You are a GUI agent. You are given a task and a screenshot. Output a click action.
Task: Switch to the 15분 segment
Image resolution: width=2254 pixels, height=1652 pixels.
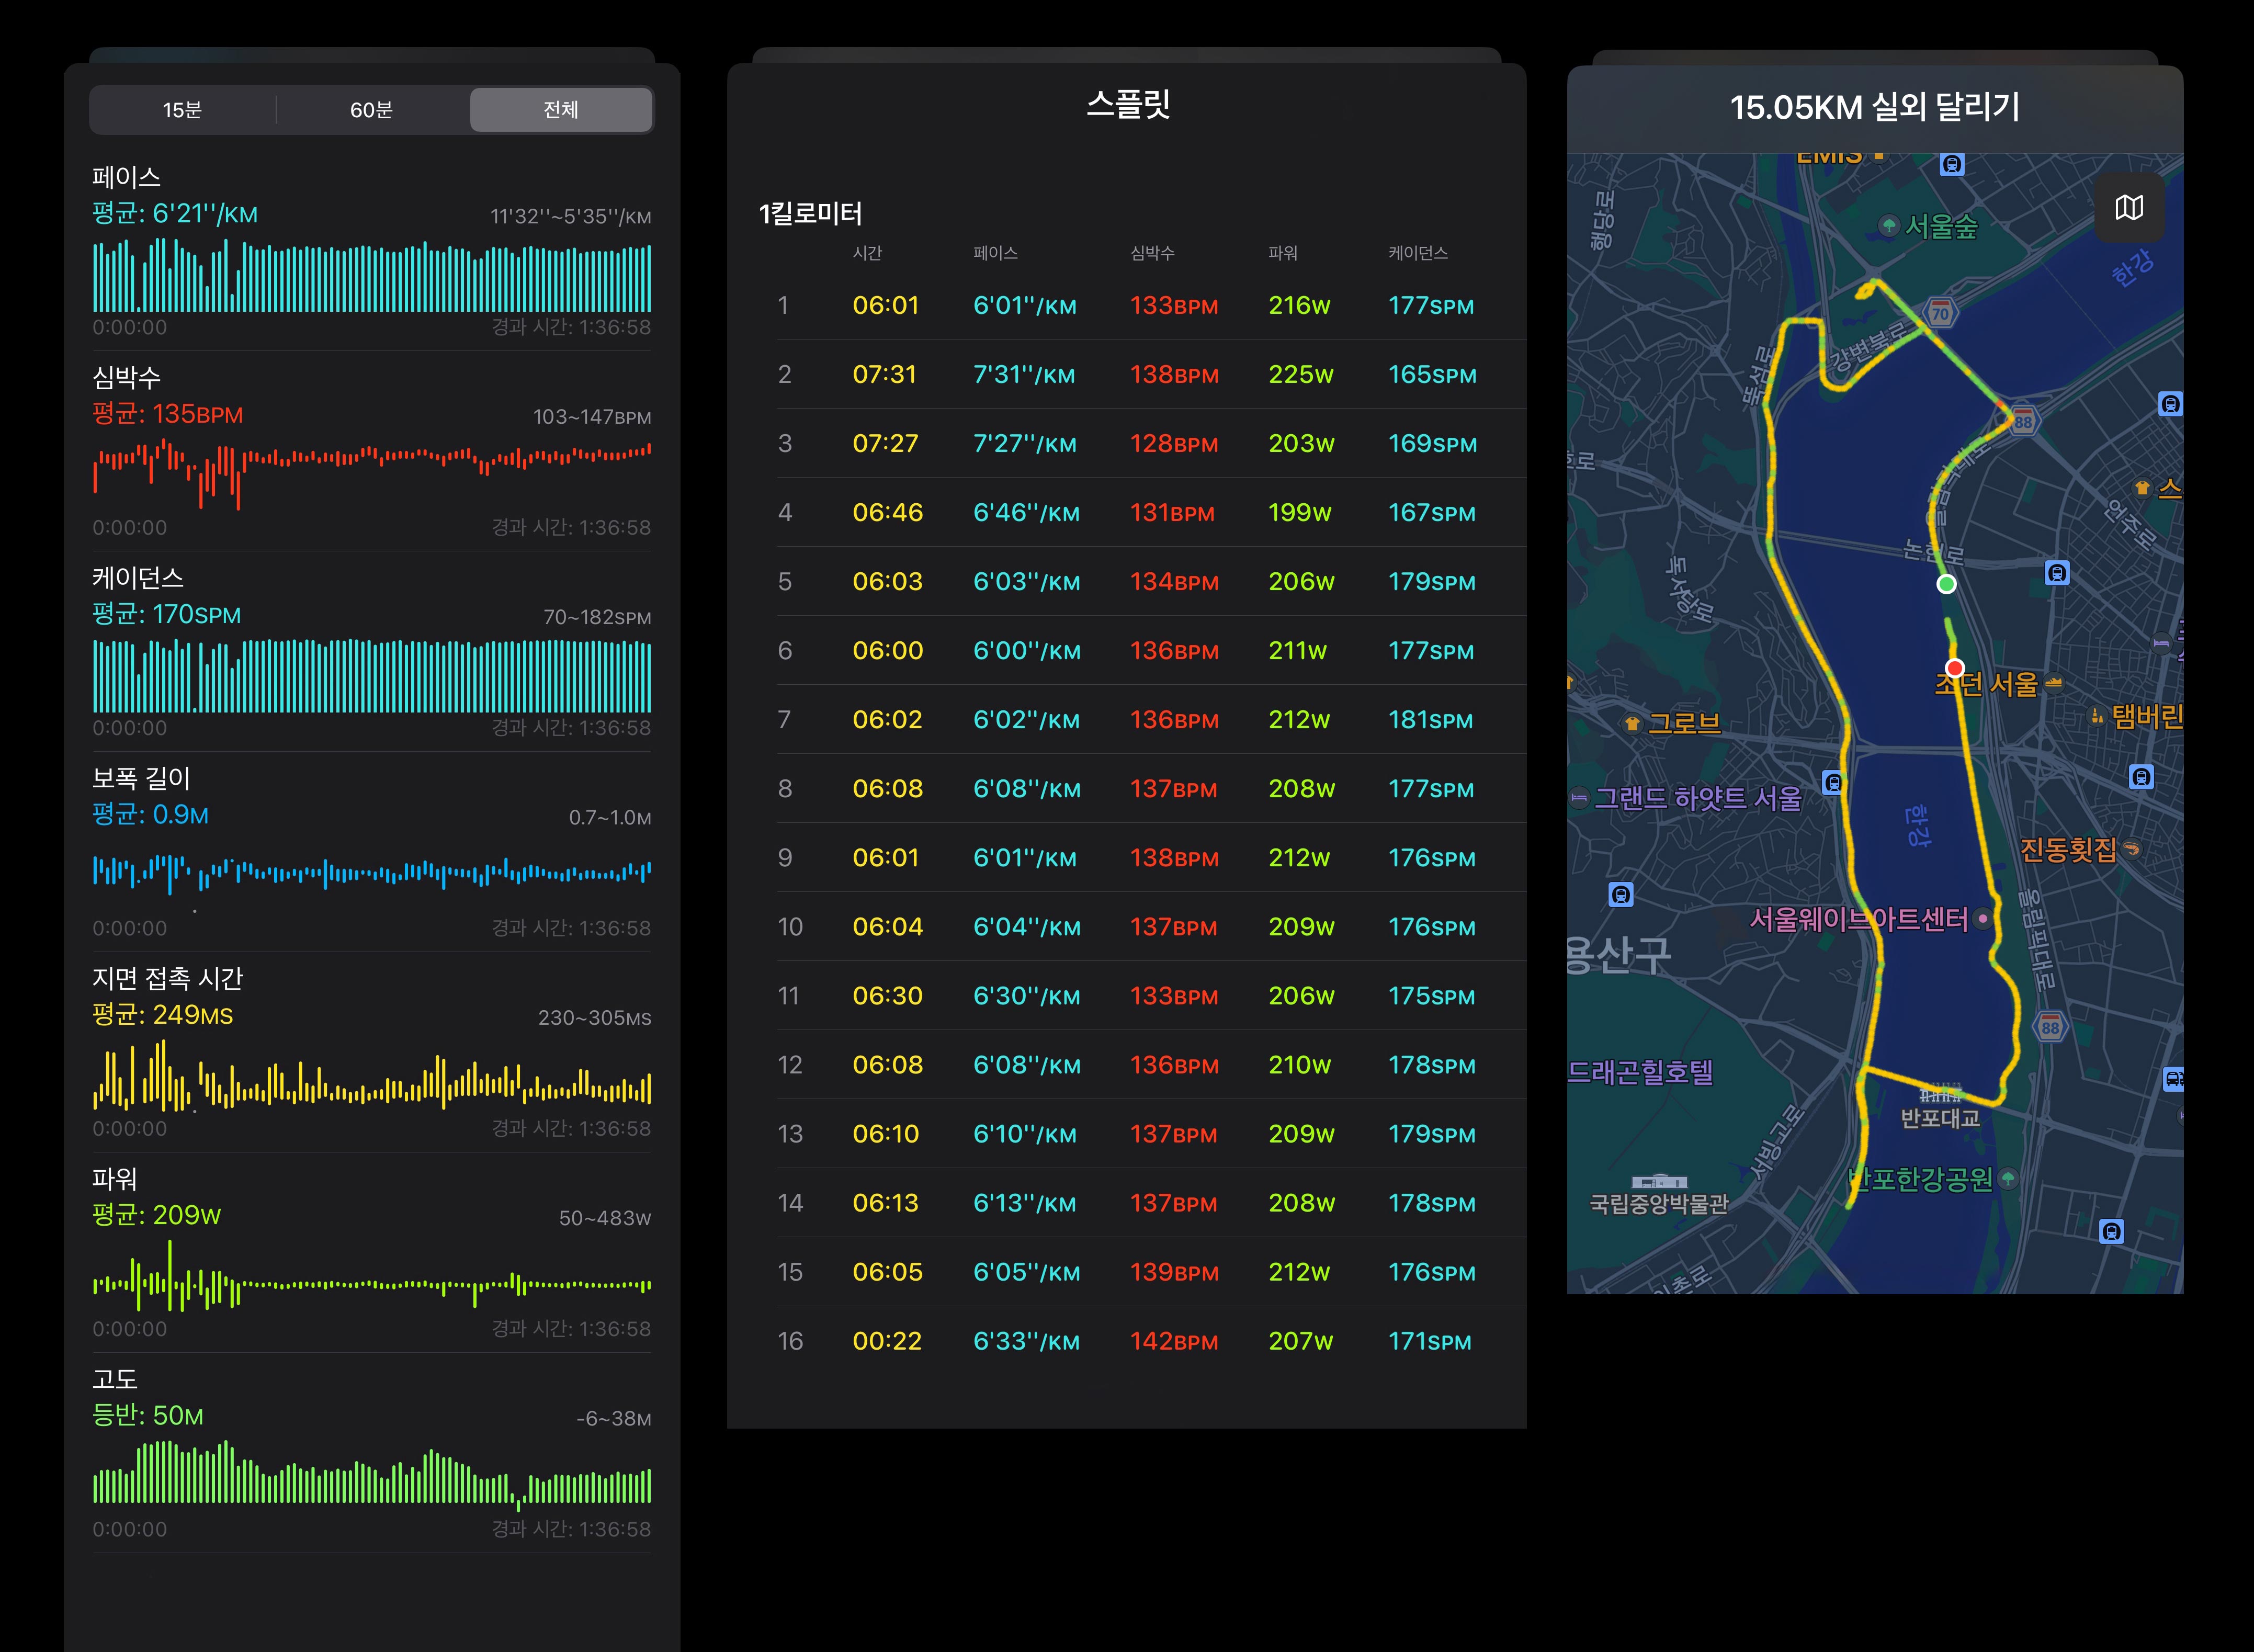[182, 110]
